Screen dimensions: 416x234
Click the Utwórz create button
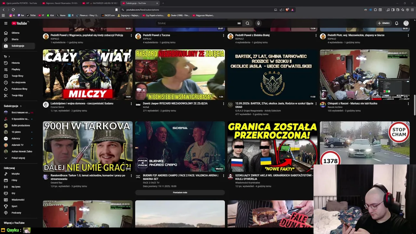pos(383,23)
